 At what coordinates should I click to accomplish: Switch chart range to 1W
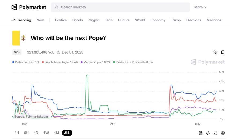pyautogui.click(x=46, y=133)
